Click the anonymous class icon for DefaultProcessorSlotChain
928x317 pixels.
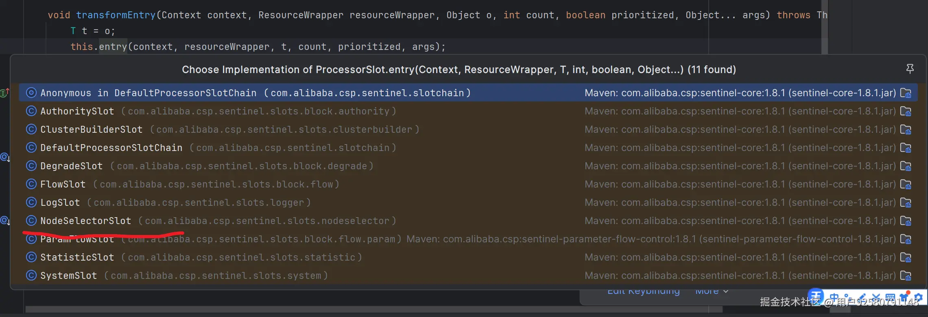[x=31, y=93]
